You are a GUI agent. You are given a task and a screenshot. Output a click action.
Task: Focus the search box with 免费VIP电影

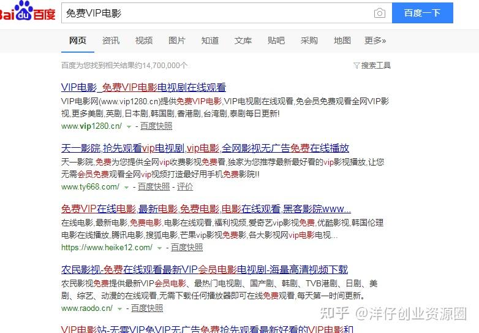click(x=227, y=13)
